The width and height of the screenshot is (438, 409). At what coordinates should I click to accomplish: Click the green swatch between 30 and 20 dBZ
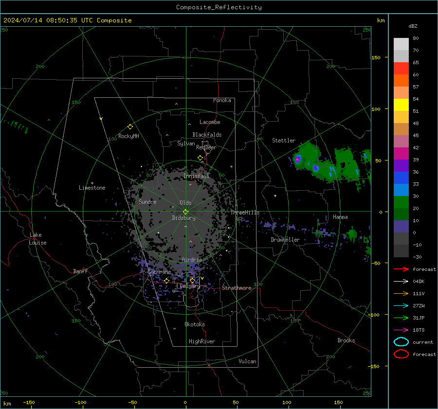point(401,202)
